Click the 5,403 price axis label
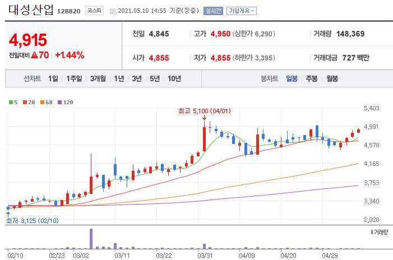Viewport: 393px width, 260px height. 372,108
